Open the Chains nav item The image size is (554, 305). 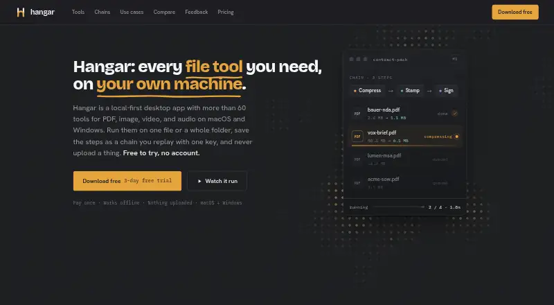click(x=102, y=12)
